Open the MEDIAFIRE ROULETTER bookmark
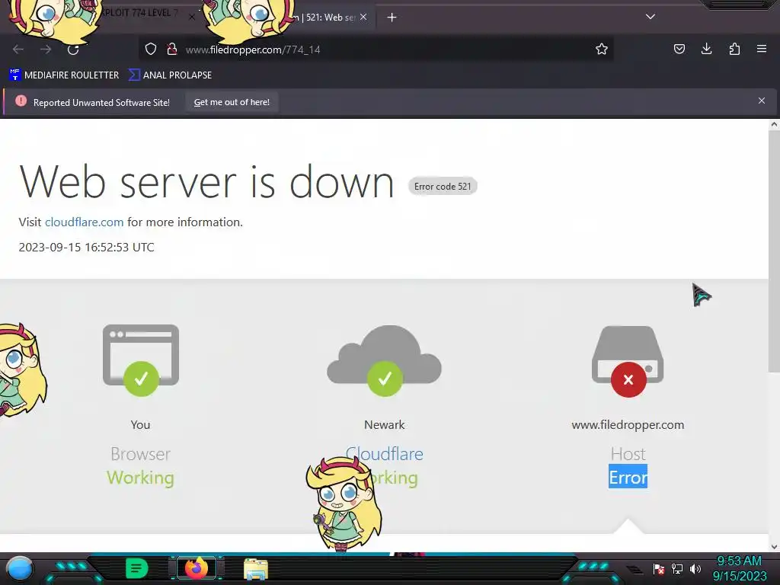Image resolution: width=780 pixels, height=585 pixels. coord(64,75)
